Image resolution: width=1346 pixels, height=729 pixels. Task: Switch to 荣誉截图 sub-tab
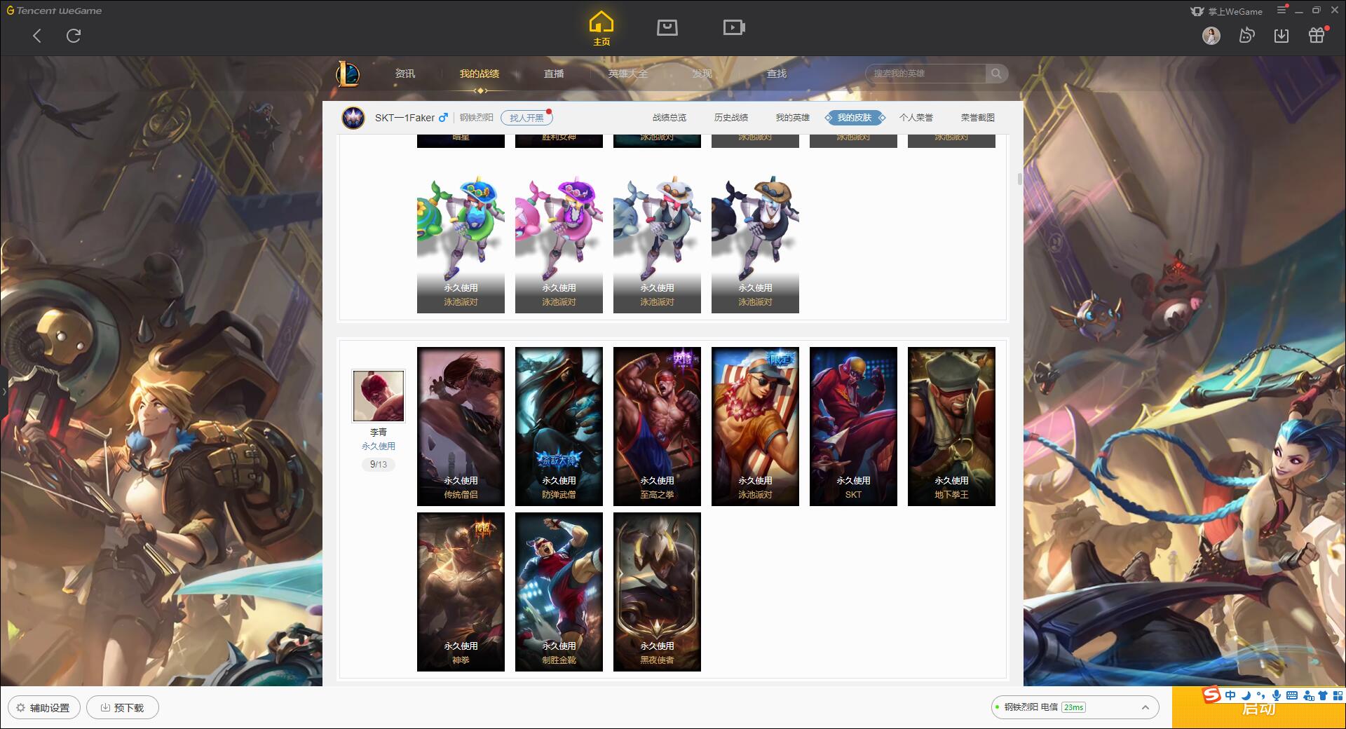point(978,118)
